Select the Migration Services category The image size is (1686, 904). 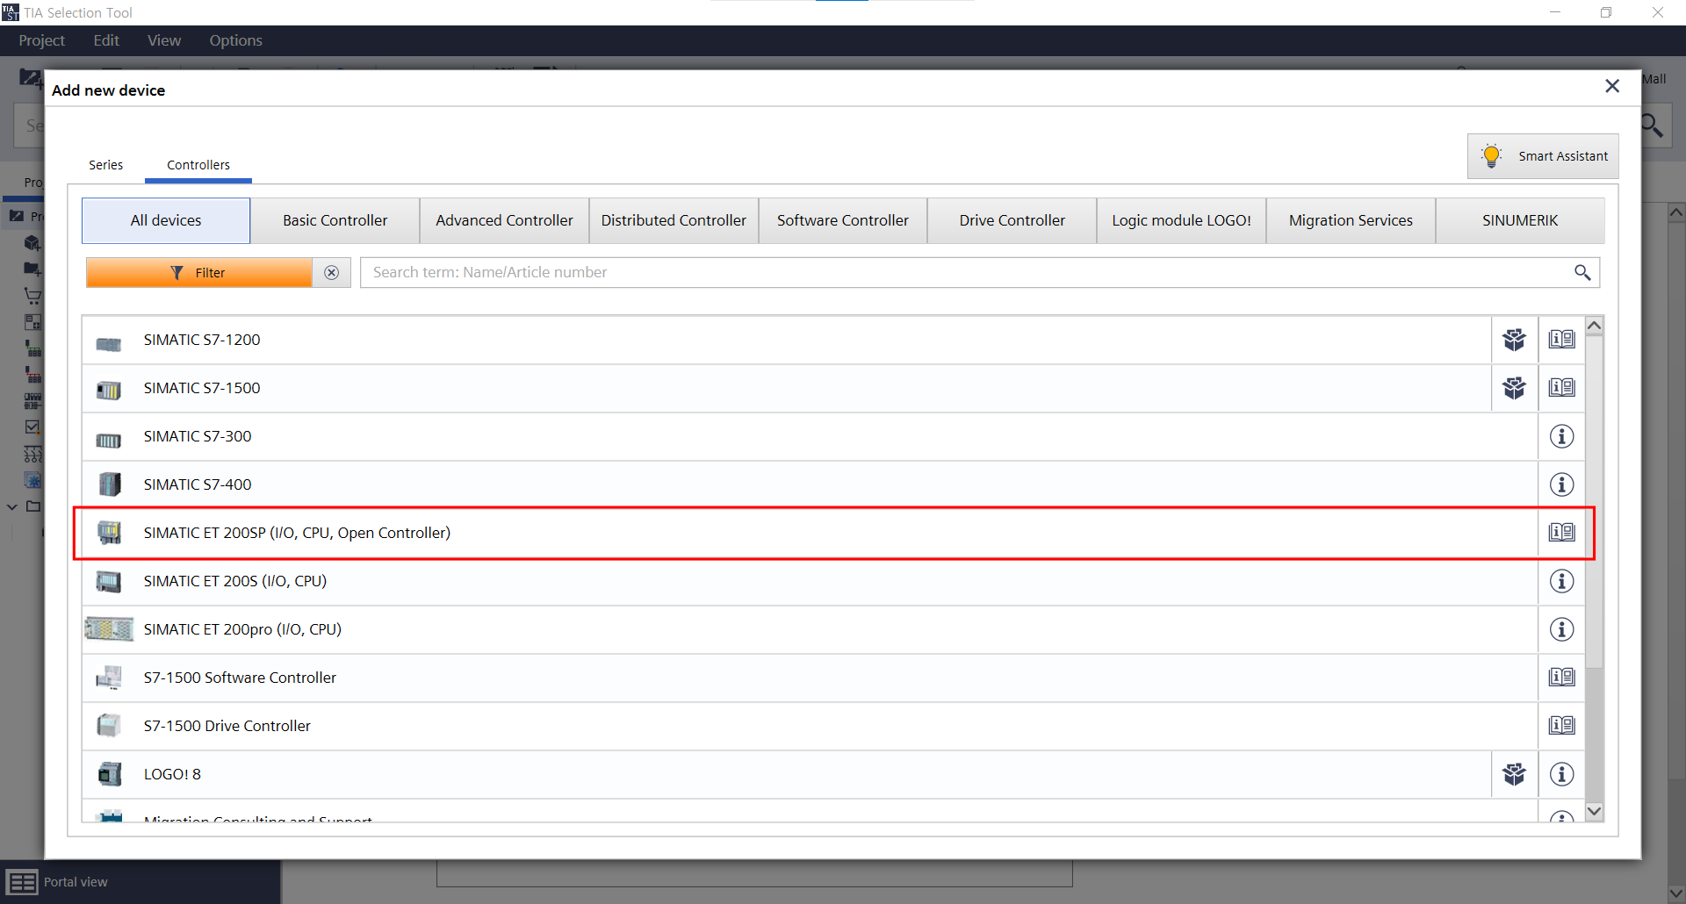(1351, 220)
